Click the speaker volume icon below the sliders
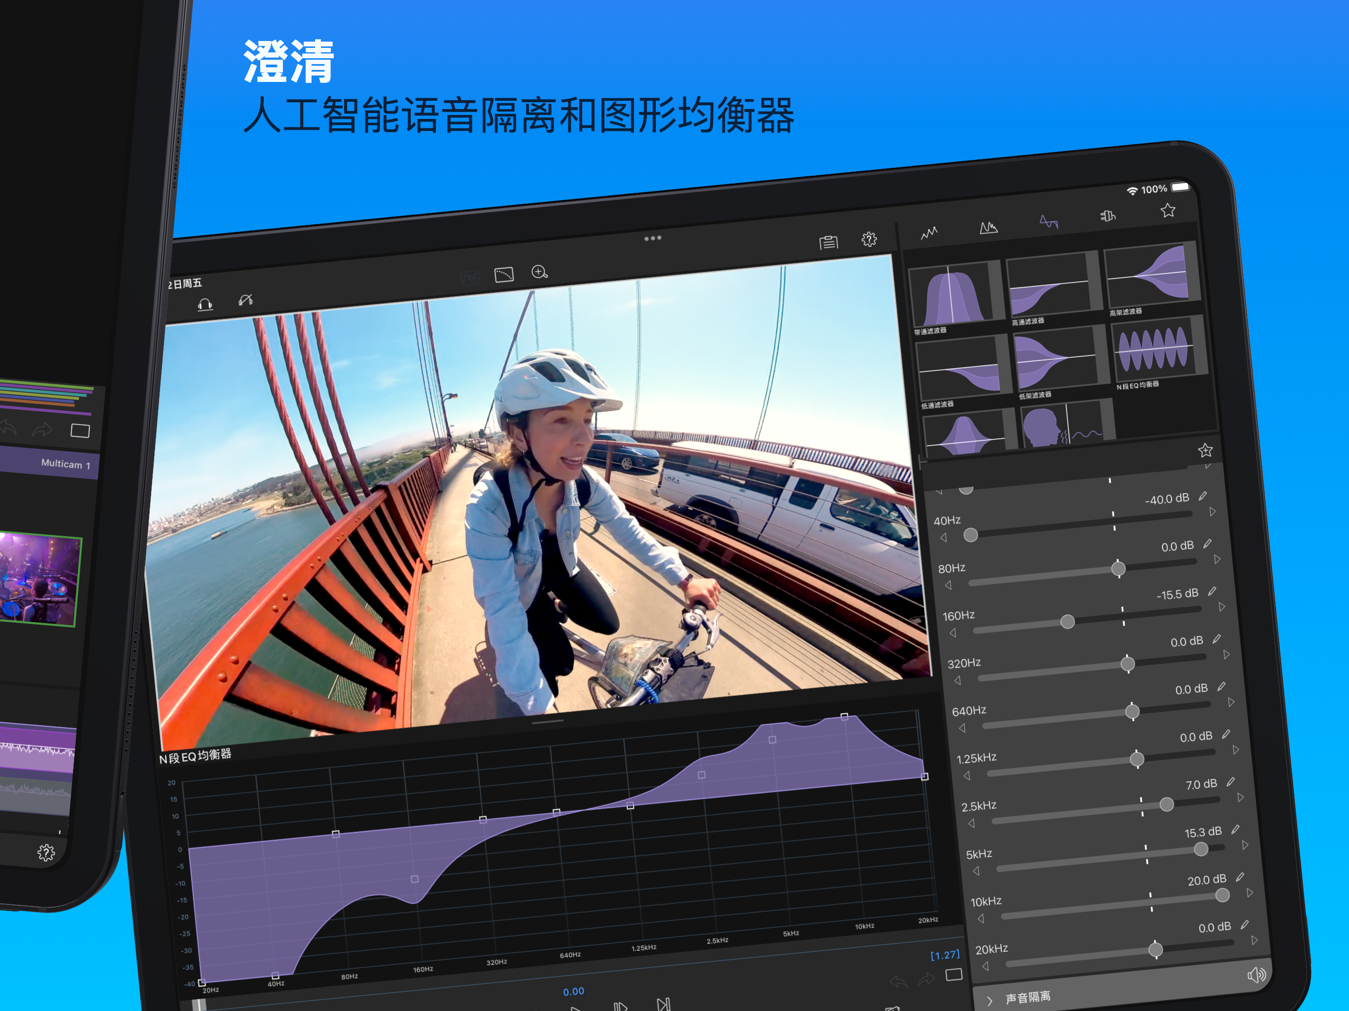The width and height of the screenshot is (1349, 1011). point(1256,975)
